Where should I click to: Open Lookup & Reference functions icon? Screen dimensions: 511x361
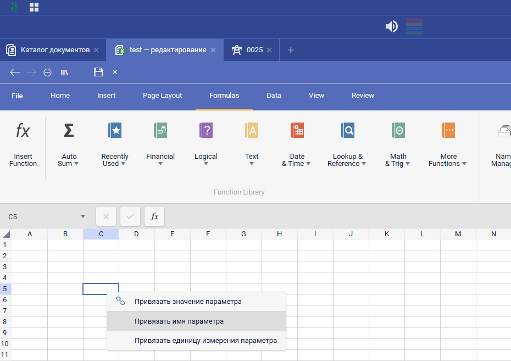(x=347, y=131)
